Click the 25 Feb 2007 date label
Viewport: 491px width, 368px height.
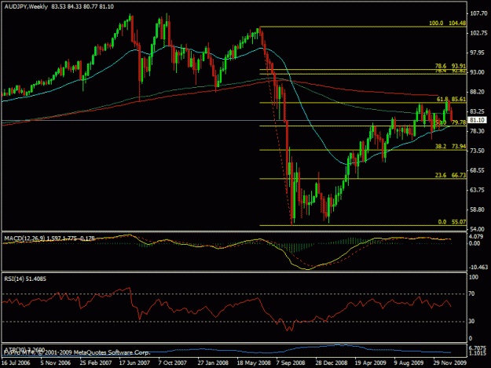[96, 363]
